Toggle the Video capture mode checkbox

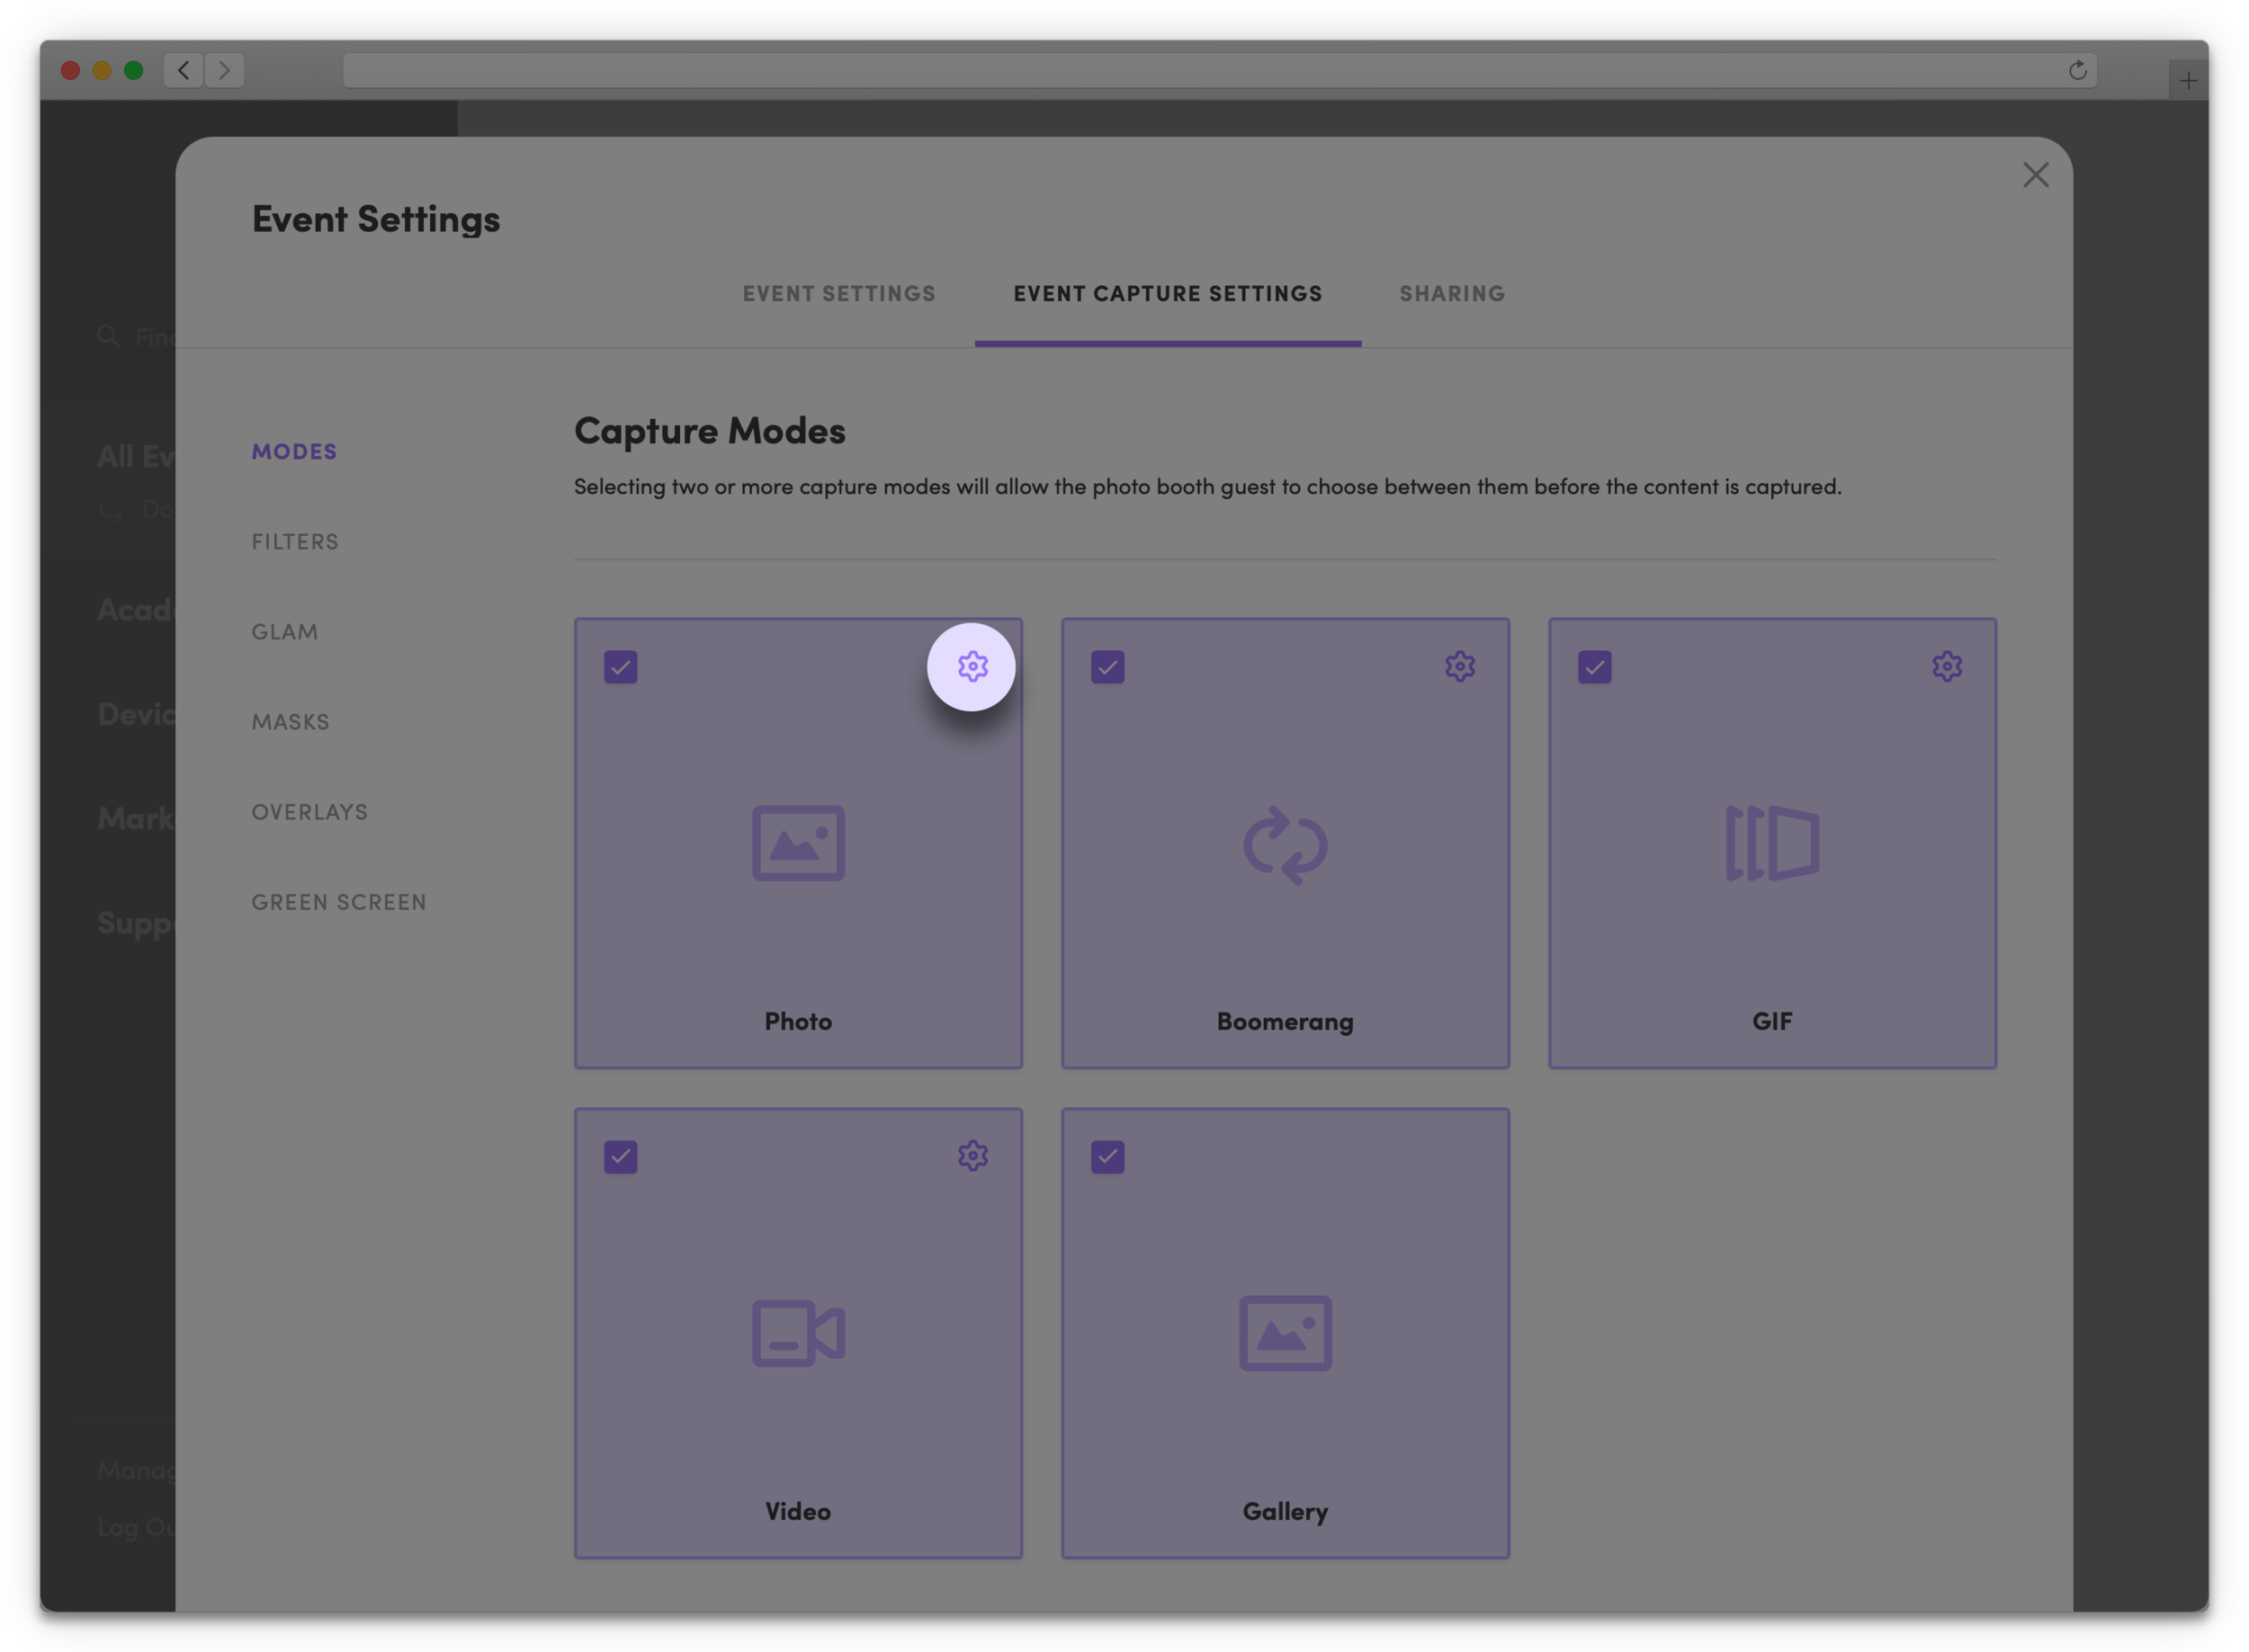click(x=621, y=1157)
